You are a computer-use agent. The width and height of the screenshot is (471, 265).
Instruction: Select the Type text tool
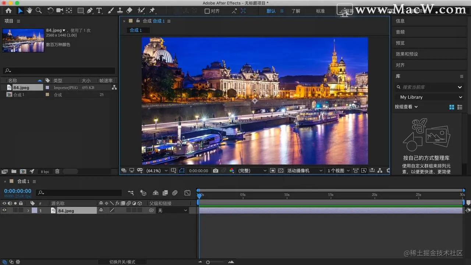point(99,11)
